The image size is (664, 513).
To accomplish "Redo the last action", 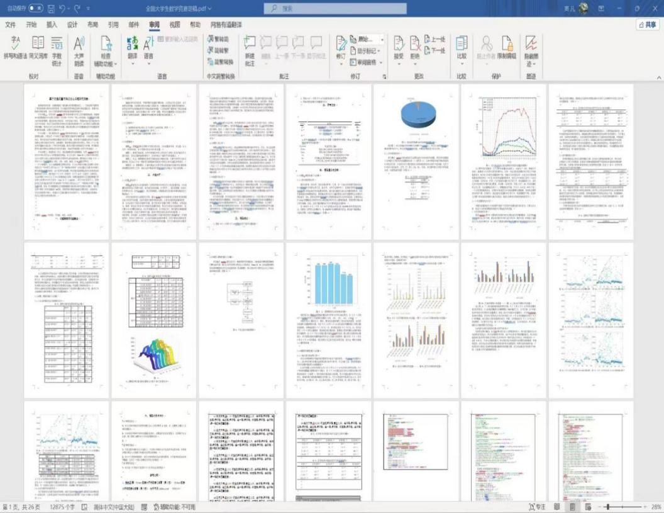I will 77,8.
